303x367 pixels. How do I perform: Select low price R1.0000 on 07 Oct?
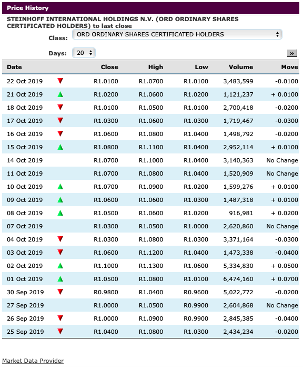196,226
